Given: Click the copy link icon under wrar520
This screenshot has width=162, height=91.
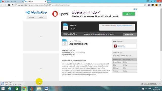Looking at the screenshot, I should tap(74, 29).
